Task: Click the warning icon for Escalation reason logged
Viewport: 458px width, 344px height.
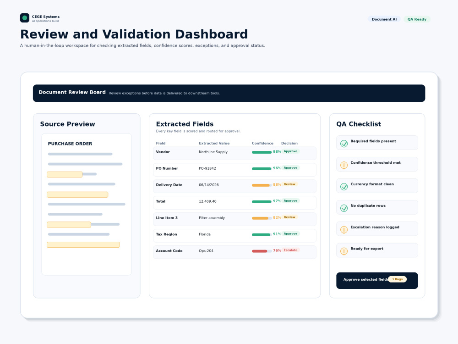Action: [x=344, y=230]
